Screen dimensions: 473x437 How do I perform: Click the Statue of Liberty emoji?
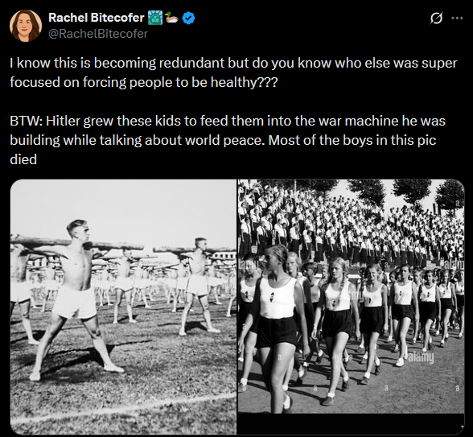pyautogui.click(x=155, y=18)
